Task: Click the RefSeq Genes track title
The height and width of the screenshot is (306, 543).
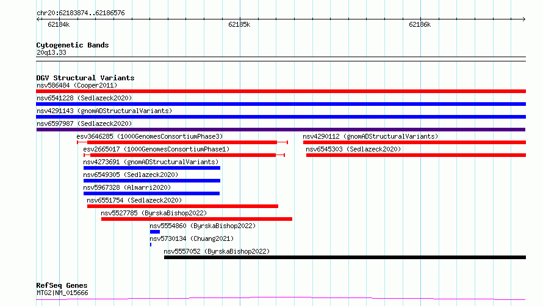Action: pos(62,286)
